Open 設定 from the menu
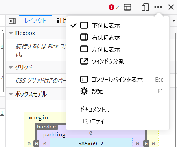The height and width of the screenshot is (147, 177). (118, 91)
